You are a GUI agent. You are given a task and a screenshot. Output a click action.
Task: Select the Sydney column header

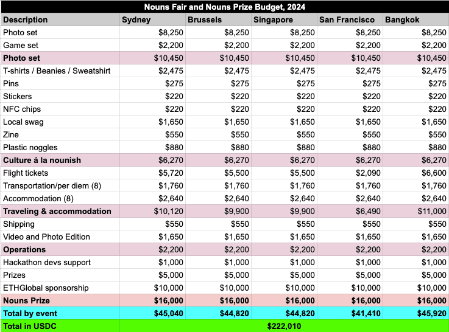click(136, 19)
